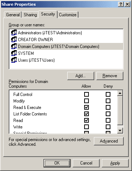Click the permissions list scroll down arrow
Image resolution: width=132 pixels, height=171 pixels.
[x=120, y=131]
